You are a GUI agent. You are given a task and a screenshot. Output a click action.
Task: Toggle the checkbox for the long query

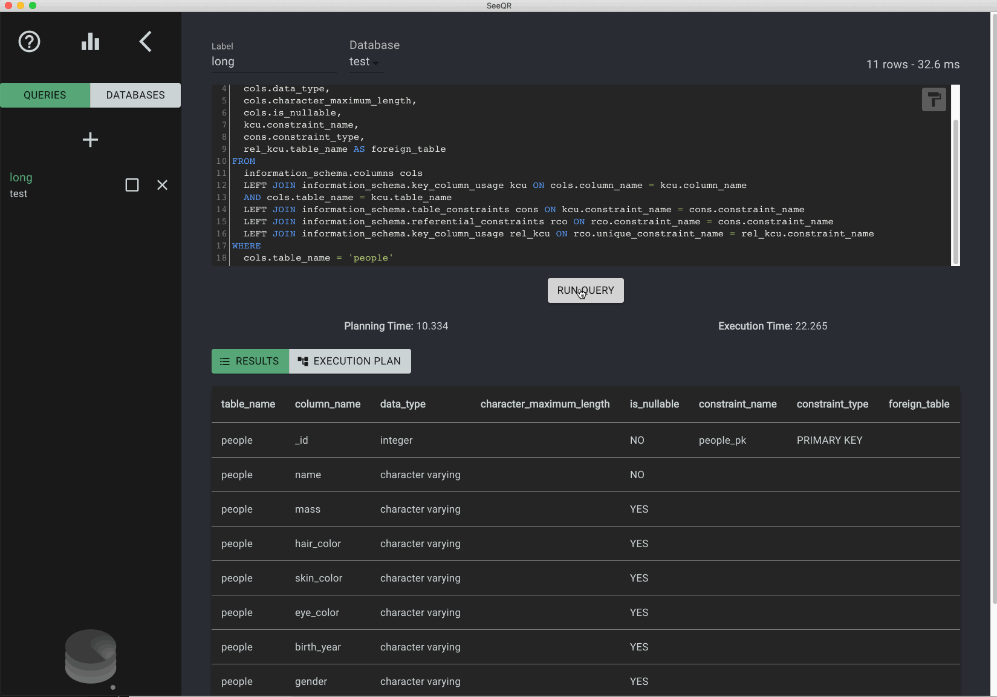(x=132, y=185)
